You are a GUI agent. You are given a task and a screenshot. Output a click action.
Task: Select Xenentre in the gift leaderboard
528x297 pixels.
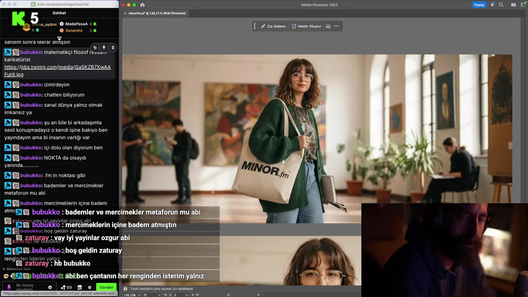(x=74, y=31)
